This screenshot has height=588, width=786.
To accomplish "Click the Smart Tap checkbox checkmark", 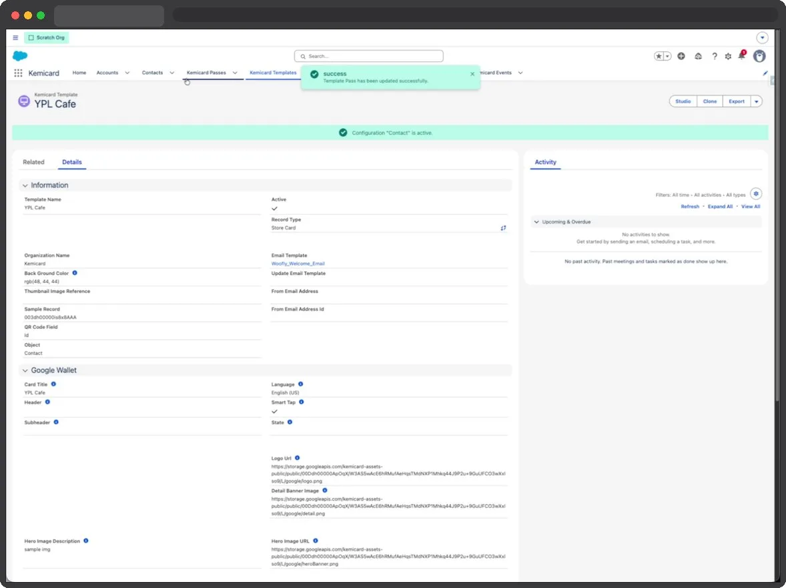I will coord(274,412).
